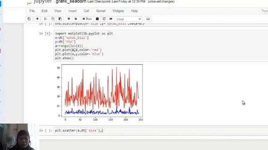Insert a cell below with the plus icon

point(37,19)
